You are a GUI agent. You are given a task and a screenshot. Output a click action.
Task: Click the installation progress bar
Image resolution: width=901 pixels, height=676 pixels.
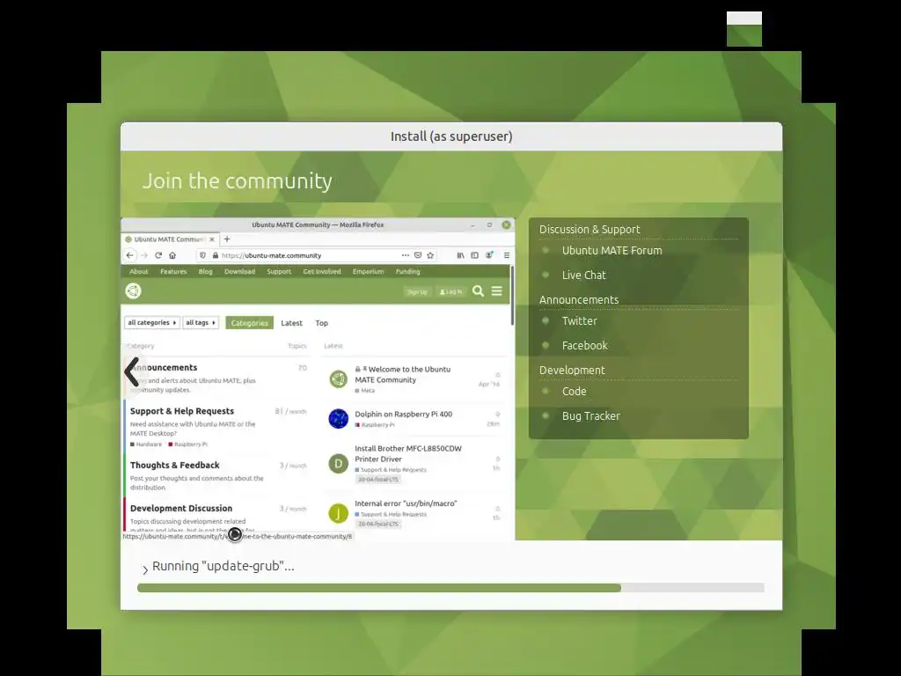(x=450, y=588)
